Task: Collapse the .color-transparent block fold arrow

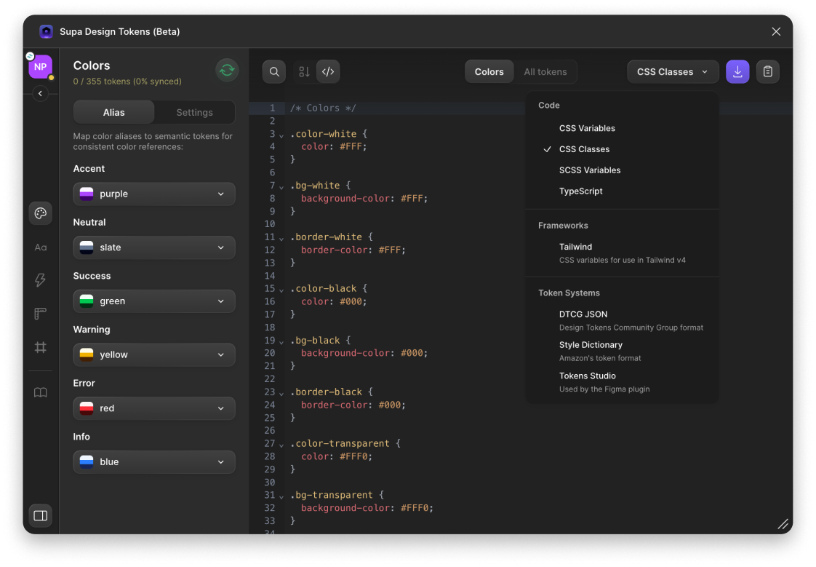Action: coord(281,445)
